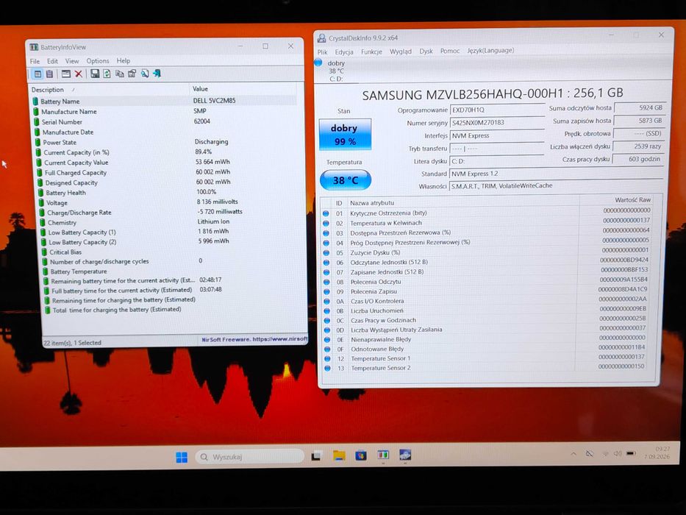Click the taskbar clock showing 09:27

pyautogui.click(x=657, y=452)
